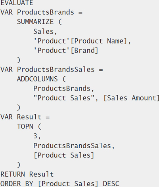Click the 'Product'[Brand] column reference
This screenshot has width=159, height=187.
point(66,51)
